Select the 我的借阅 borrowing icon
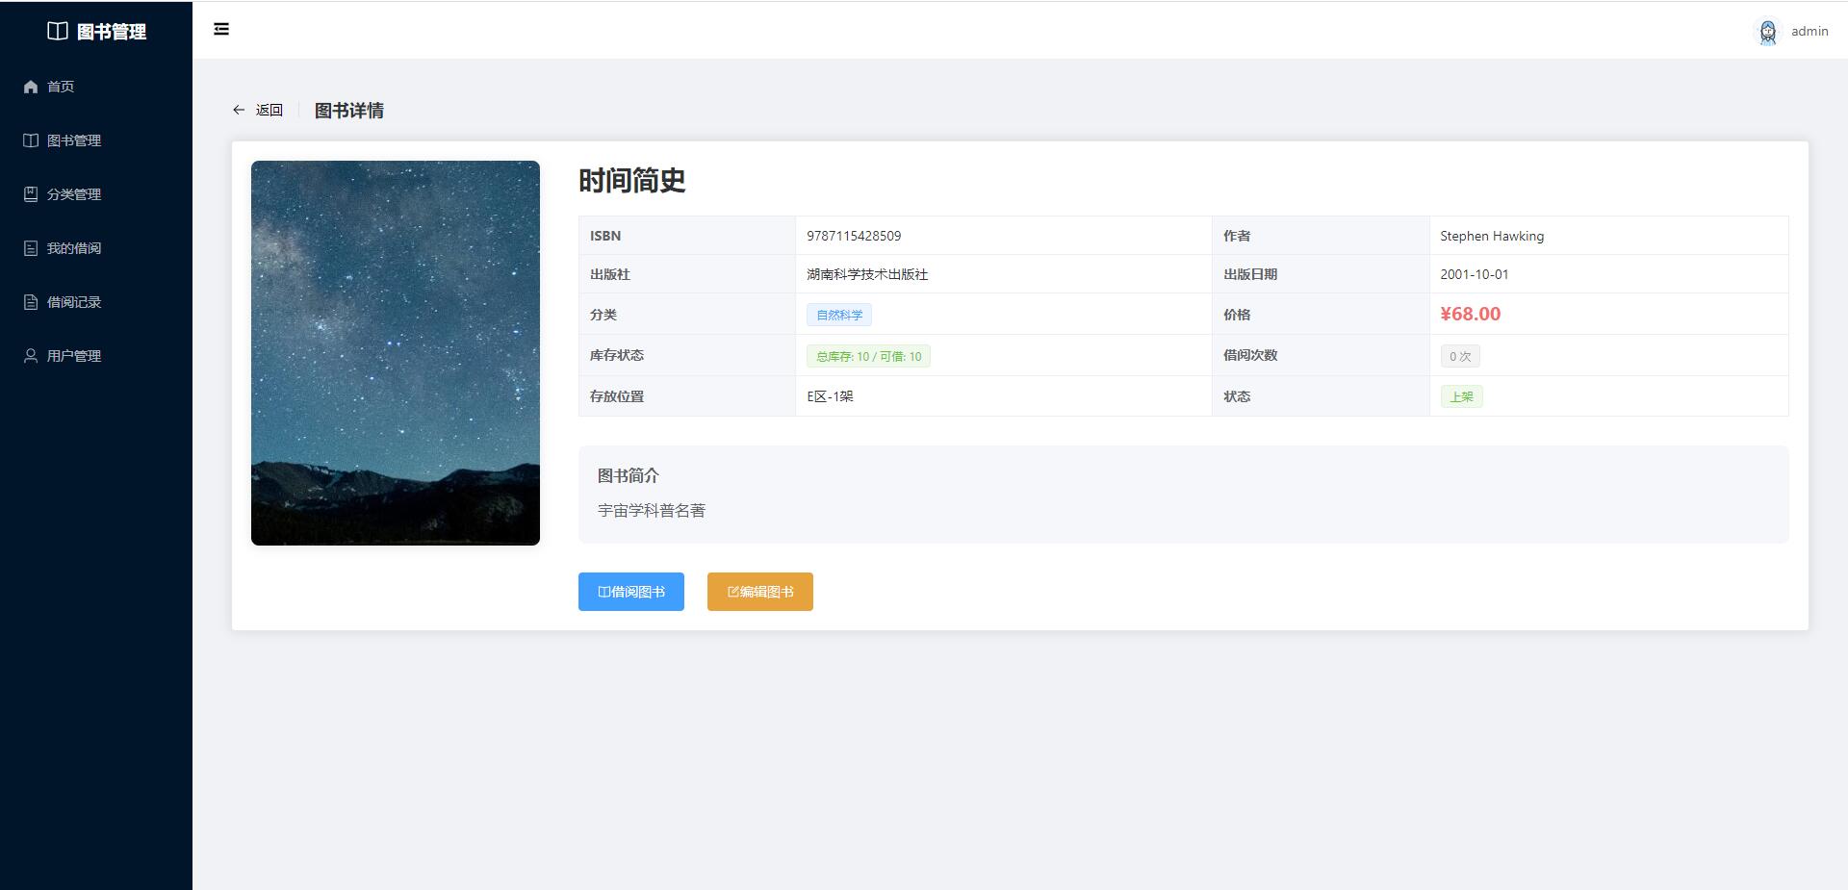1848x890 pixels. click(x=30, y=247)
